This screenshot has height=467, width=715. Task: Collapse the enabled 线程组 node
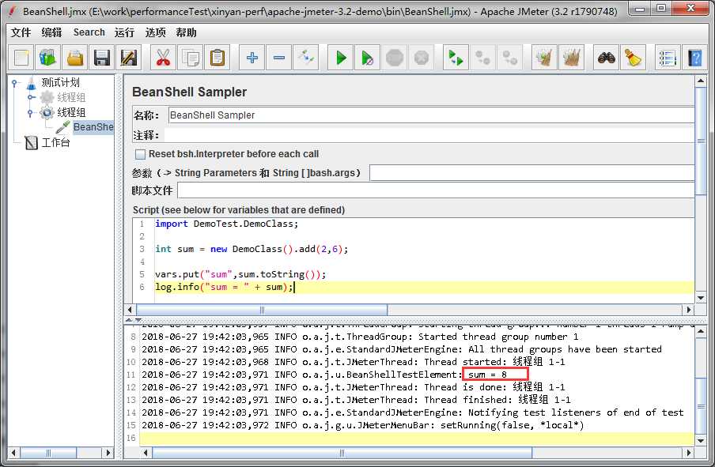[x=30, y=112]
